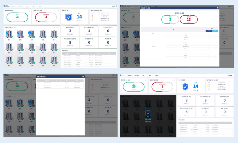The width and height of the screenshot is (238, 143).
Task: Click green gauge showing 3 in top-right popup
Action: click(170, 20)
